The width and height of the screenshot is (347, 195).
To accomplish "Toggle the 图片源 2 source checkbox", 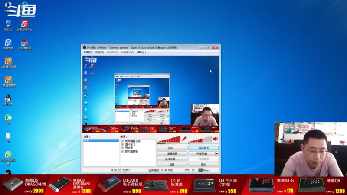I will pyautogui.click(x=123, y=145).
